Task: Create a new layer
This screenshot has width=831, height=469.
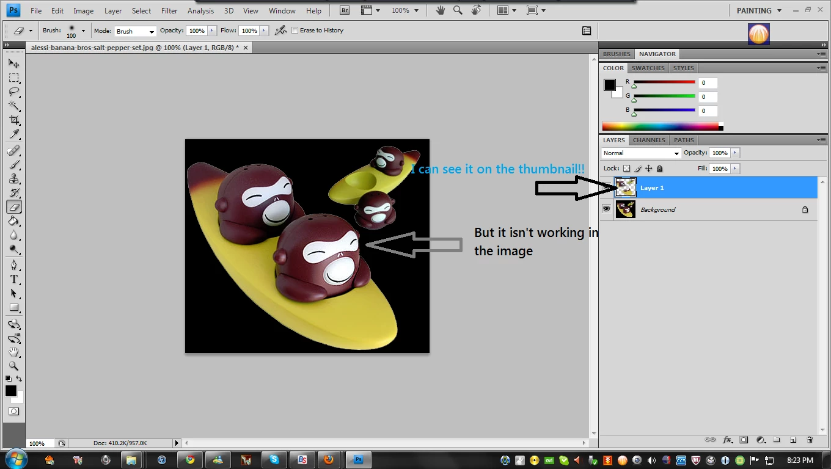Action: [x=793, y=440]
